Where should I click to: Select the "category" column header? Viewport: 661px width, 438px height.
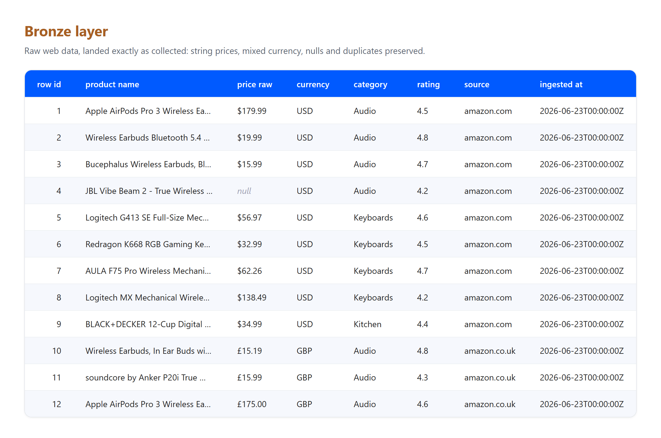370,85
